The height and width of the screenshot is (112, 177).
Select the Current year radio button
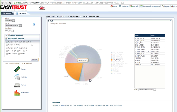(x=7, y=42)
